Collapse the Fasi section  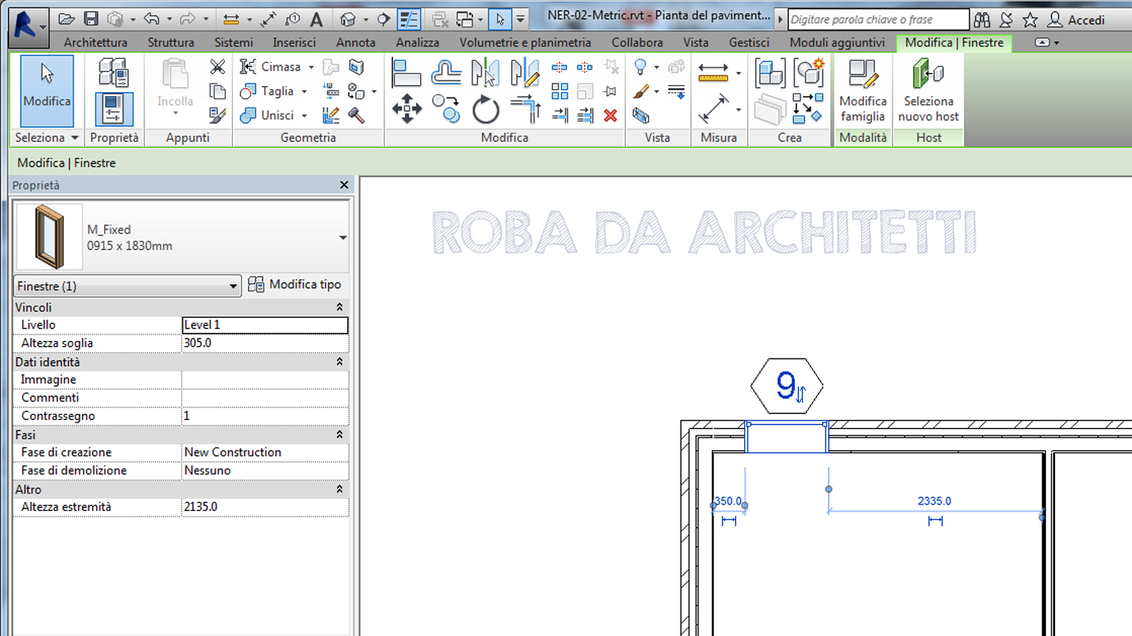click(x=340, y=435)
